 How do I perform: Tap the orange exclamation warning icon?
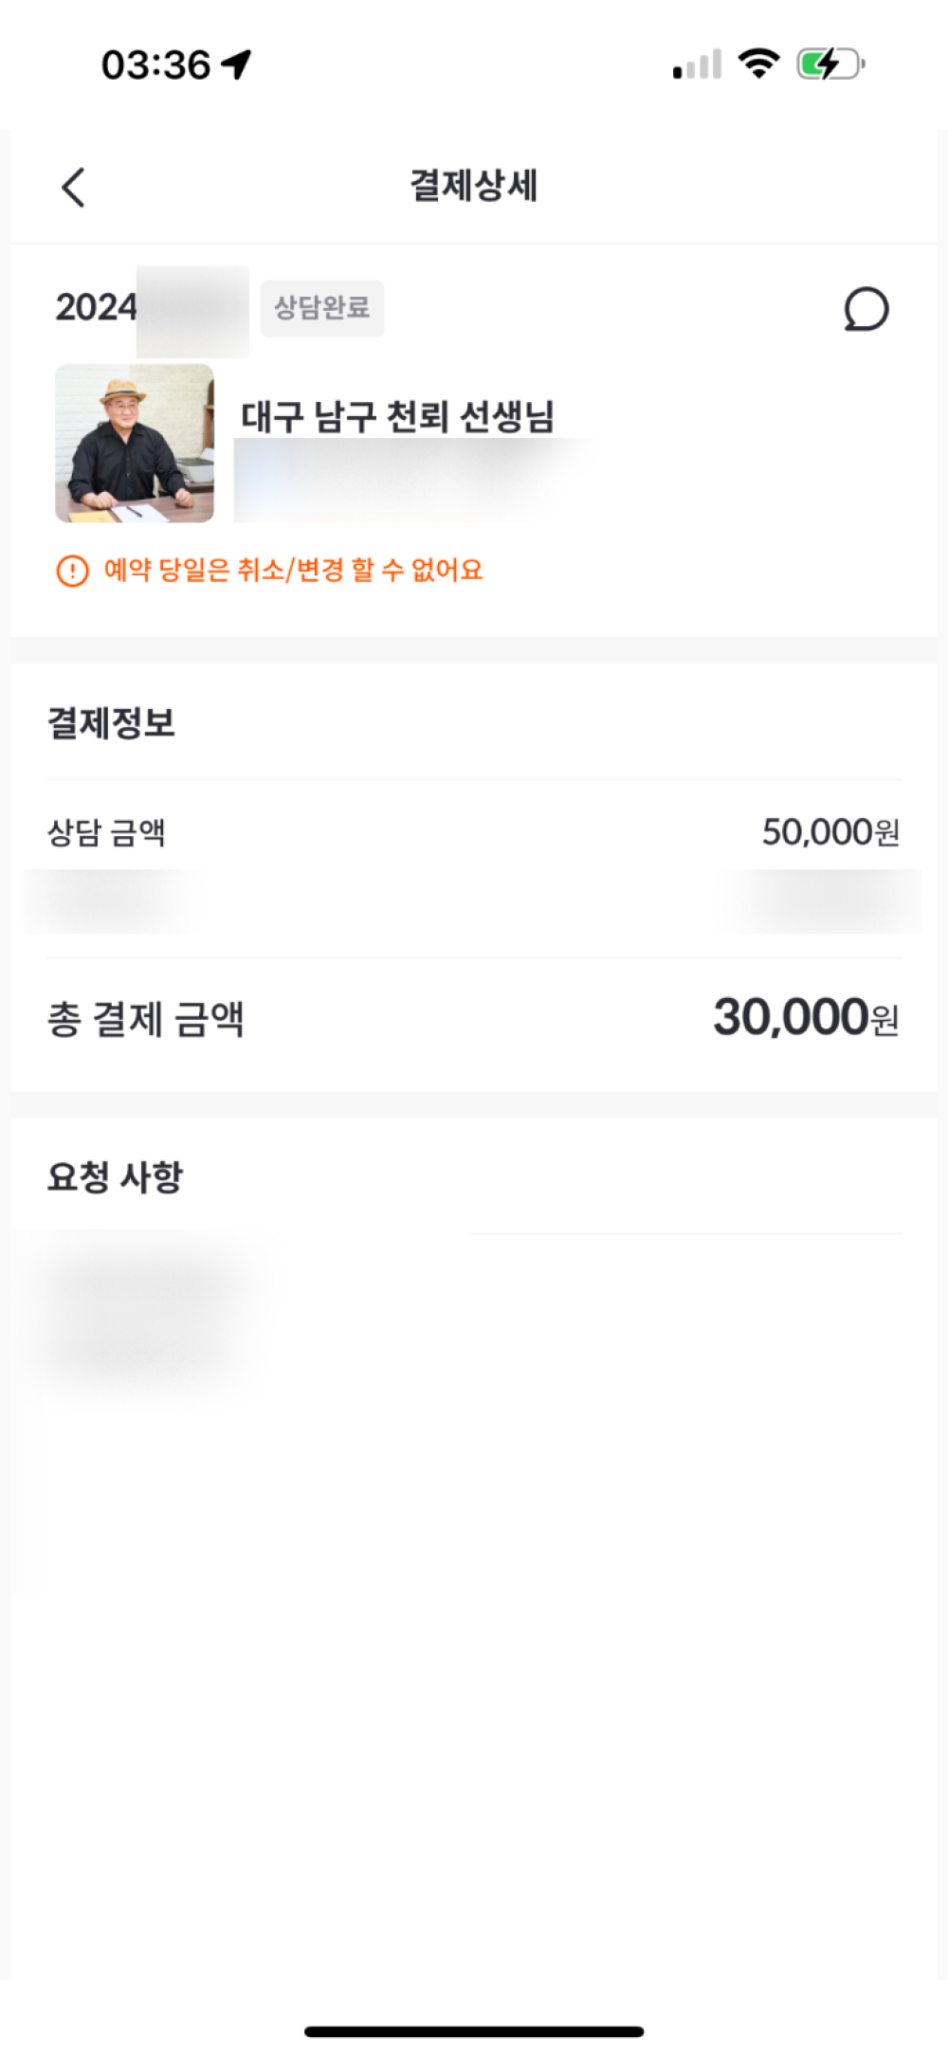(x=73, y=571)
